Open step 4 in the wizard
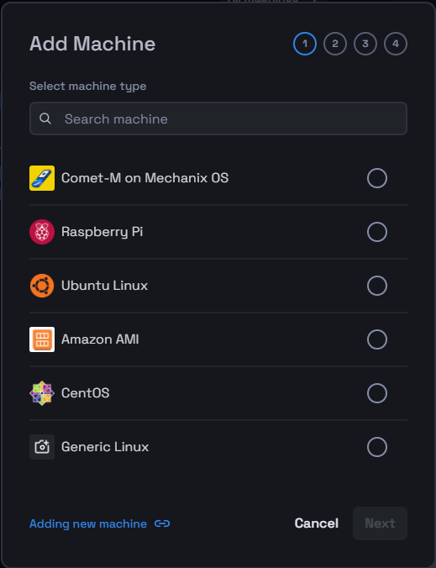 [396, 44]
